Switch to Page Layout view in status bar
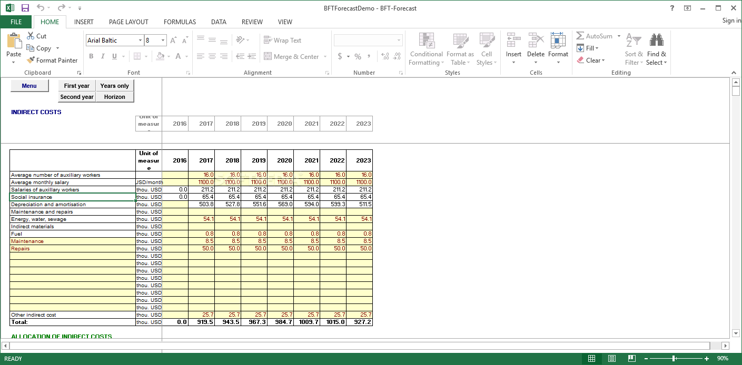Image resolution: width=742 pixels, height=365 pixels. coord(612,358)
